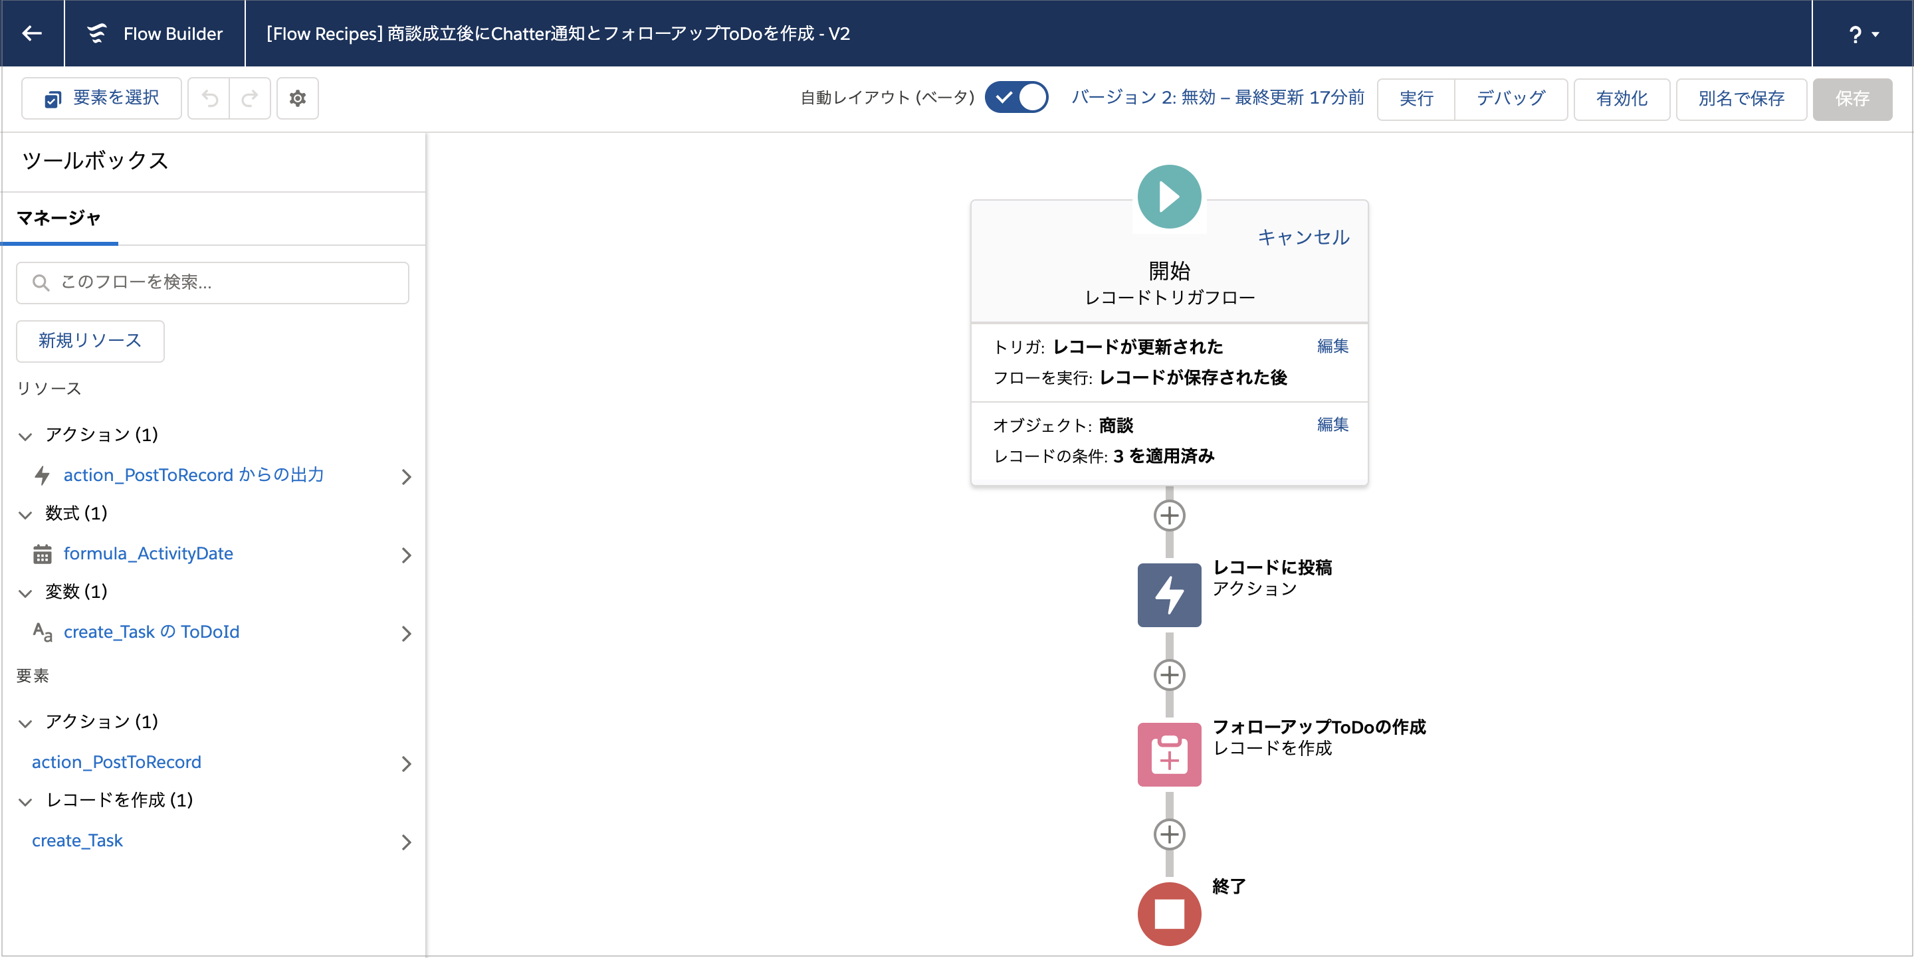Screen dimensions: 1914x958
Task: Add element plus below レコードに投稿
Action: 1169,675
